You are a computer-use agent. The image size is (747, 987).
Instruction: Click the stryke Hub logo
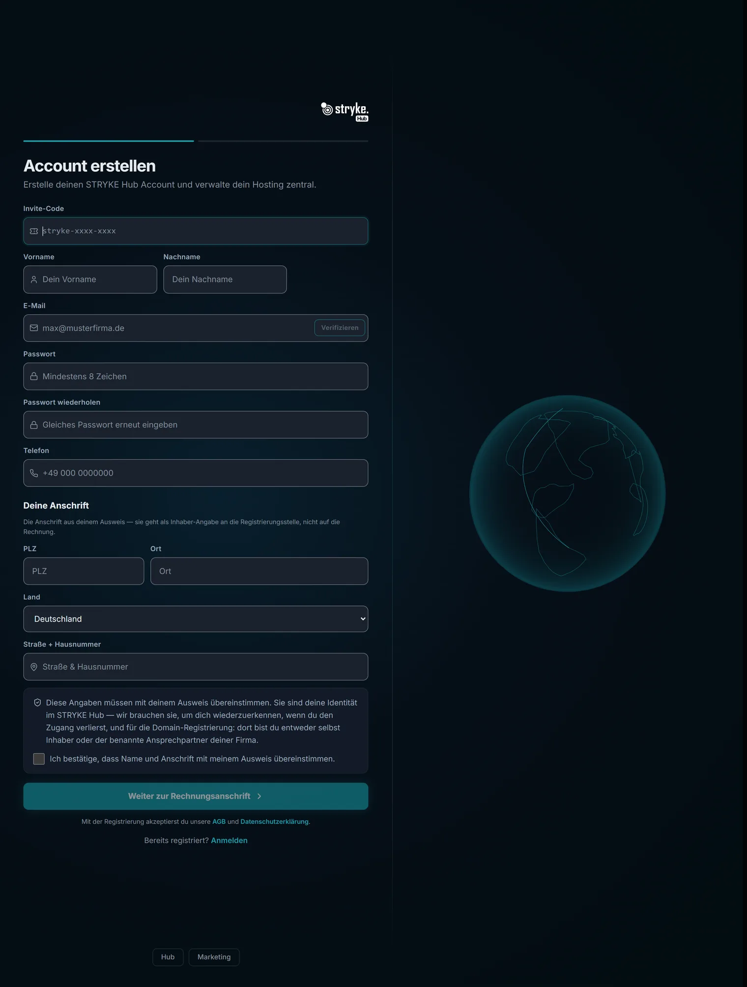pos(345,111)
